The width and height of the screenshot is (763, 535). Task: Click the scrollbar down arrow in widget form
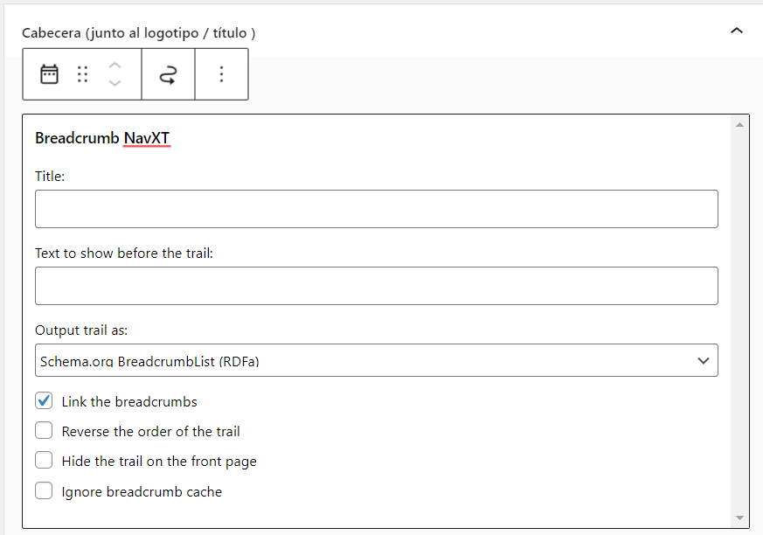click(739, 518)
